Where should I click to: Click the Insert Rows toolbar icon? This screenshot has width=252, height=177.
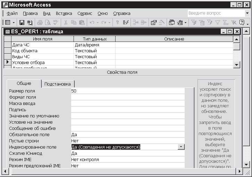136,23
